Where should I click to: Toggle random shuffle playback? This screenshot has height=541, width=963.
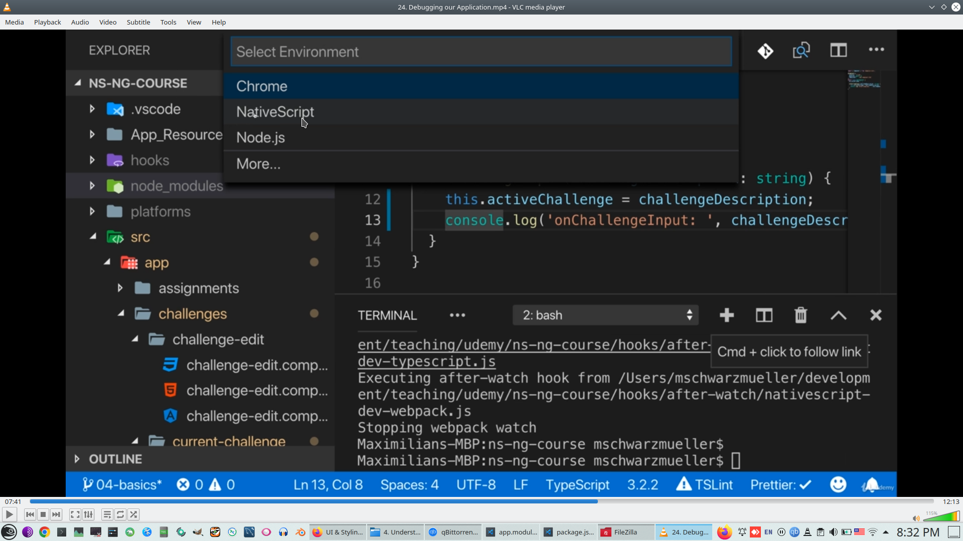point(133,514)
